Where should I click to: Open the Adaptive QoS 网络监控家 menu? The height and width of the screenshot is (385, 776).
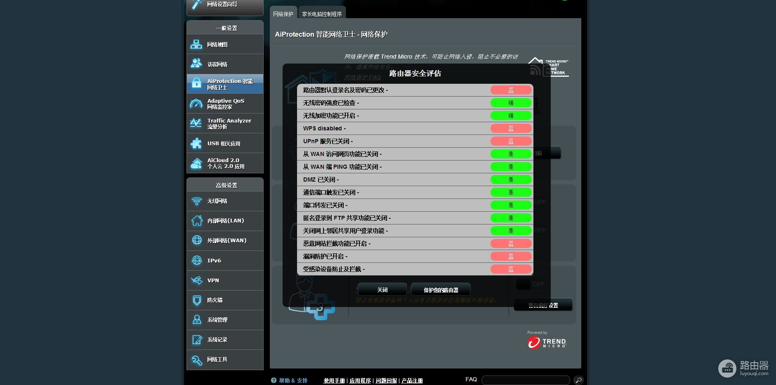pyautogui.click(x=225, y=104)
